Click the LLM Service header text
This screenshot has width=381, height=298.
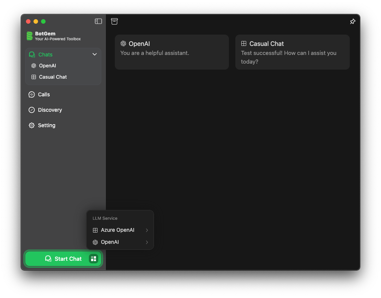pyautogui.click(x=105, y=218)
